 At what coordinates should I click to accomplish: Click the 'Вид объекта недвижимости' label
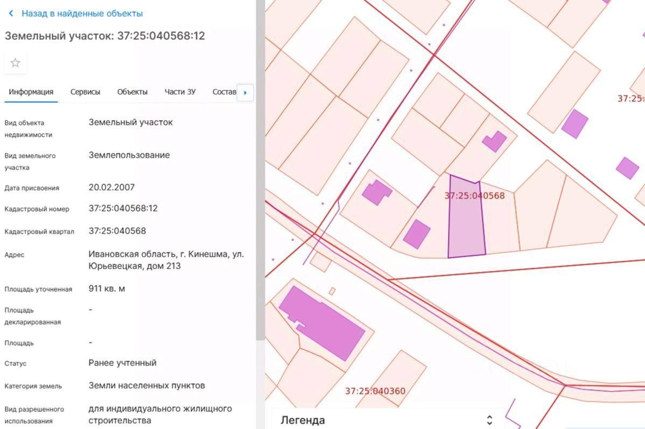[x=29, y=128]
